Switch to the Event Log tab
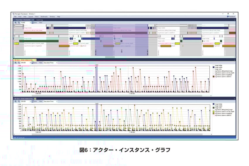249x166 pixels. (x=39, y=20)
